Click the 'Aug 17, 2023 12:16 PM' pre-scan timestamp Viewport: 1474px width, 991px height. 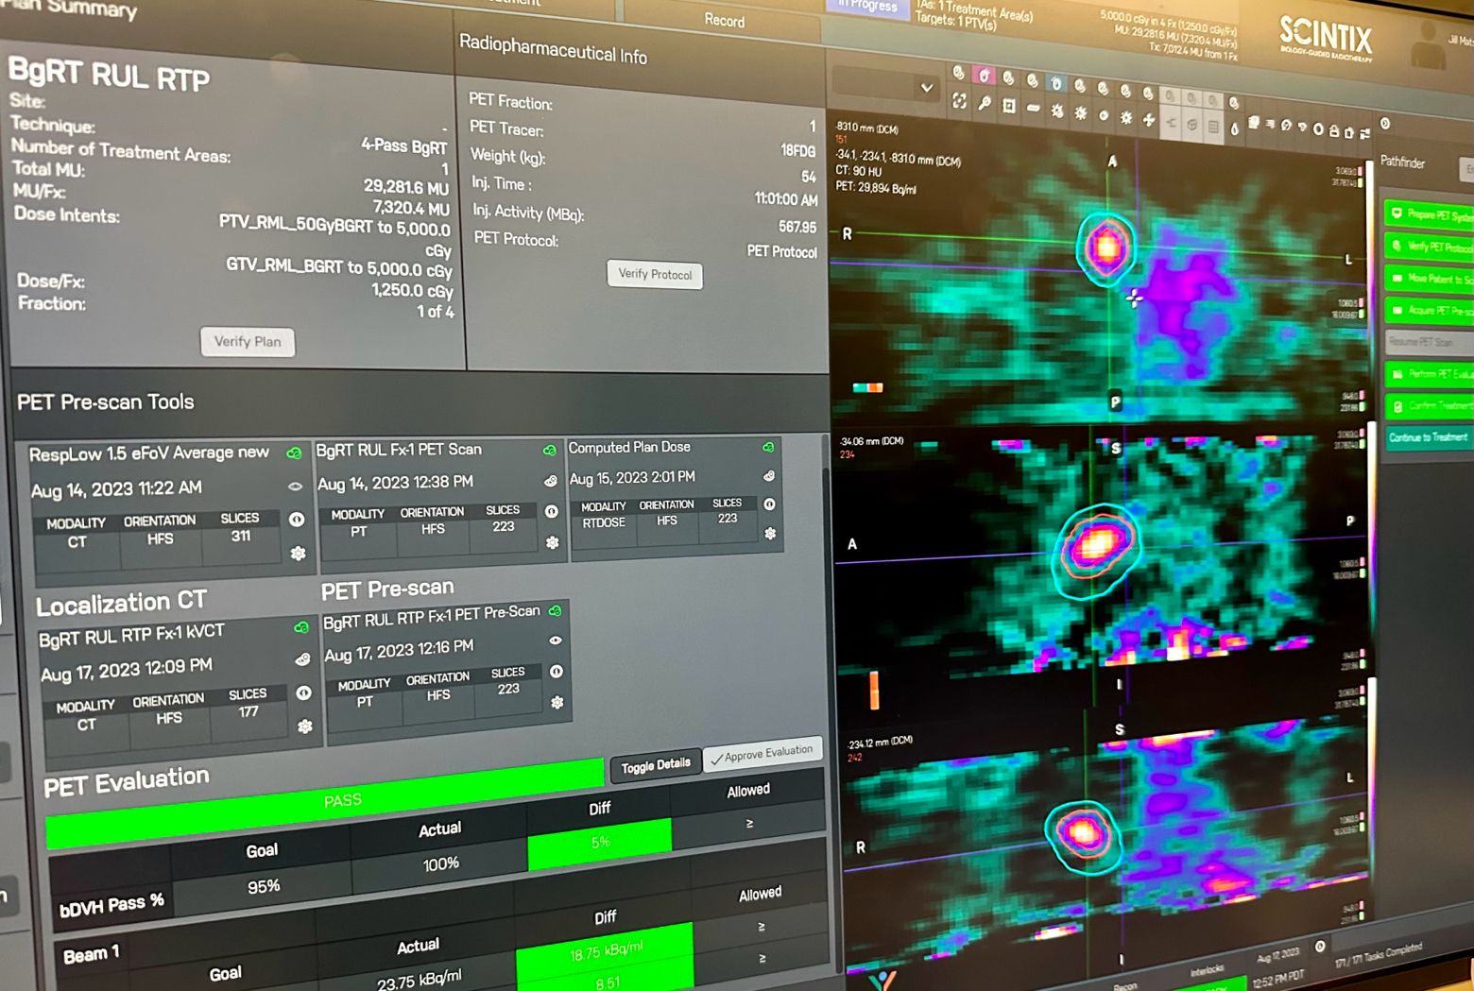[x=399, y=650]
